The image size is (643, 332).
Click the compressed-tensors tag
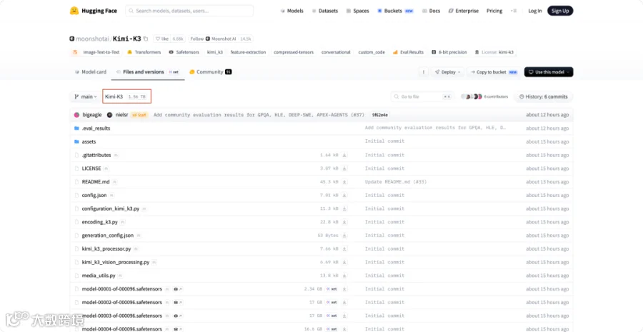[294, 52]
